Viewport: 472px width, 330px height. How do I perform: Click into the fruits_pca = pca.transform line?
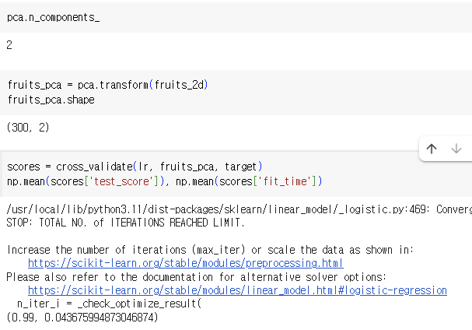108,85
